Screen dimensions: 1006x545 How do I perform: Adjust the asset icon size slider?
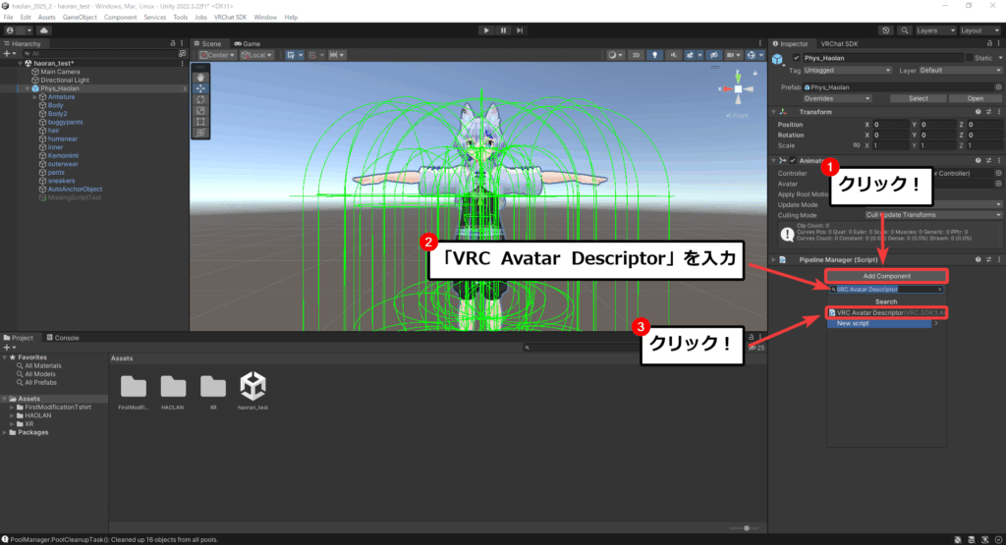point(746,528)
